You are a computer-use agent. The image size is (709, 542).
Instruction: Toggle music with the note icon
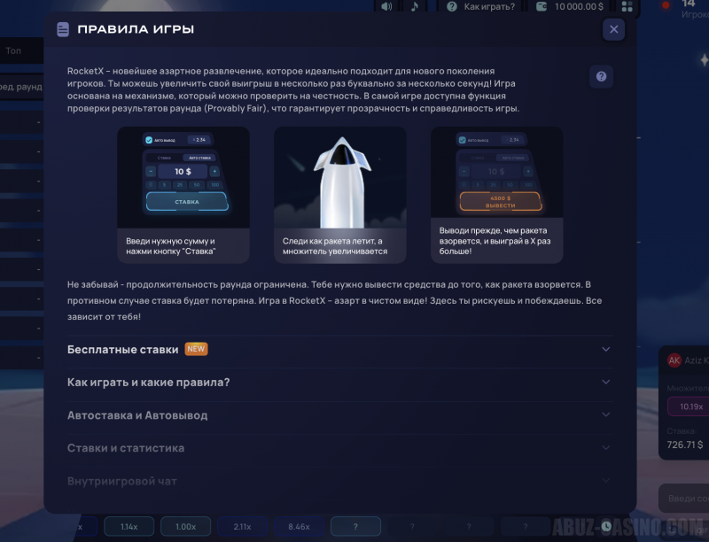[x=415, y=6]
